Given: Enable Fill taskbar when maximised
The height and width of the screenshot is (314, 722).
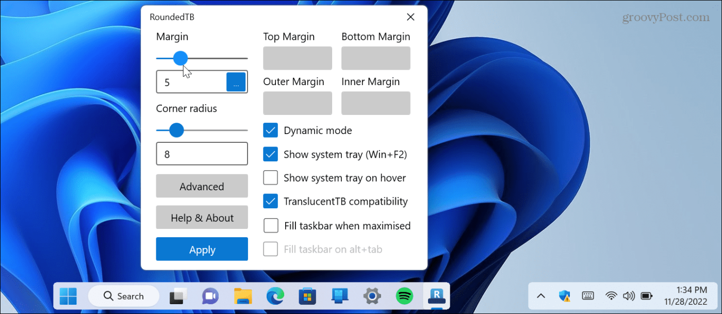Looking at the screenshot, I should [271, 226].
